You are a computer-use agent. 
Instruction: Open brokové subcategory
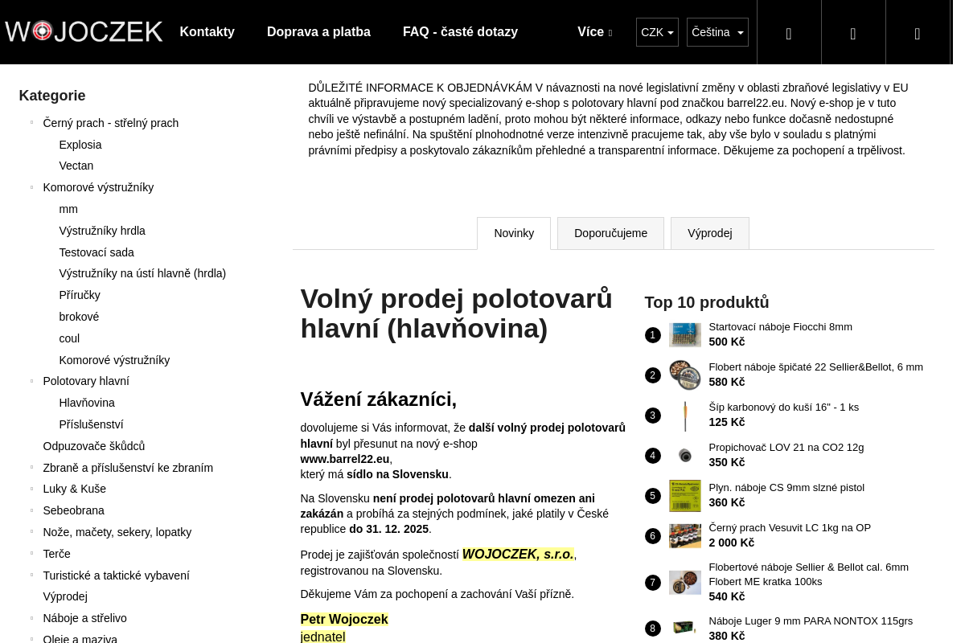point(79,317)
